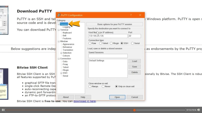The height and width of the screenshot is (113, 202).
Task: Open the Data category
Action: click(65, 61)
